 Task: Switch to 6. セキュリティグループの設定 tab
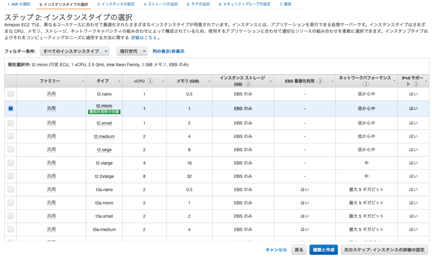[245, 4]
